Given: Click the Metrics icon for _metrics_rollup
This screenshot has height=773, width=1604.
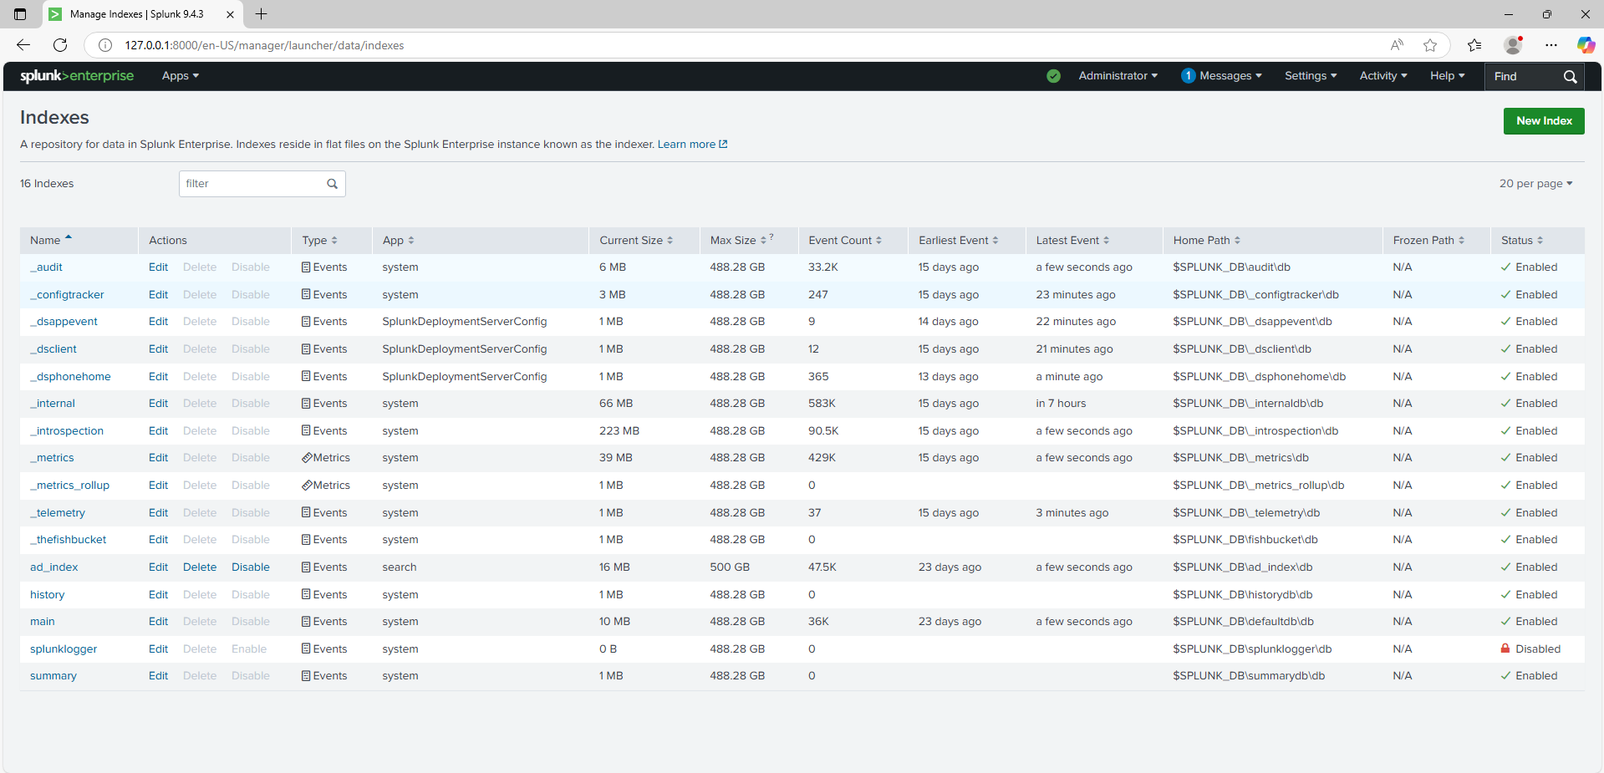Looking at the screenshot, I should click(x=307, y=486).
